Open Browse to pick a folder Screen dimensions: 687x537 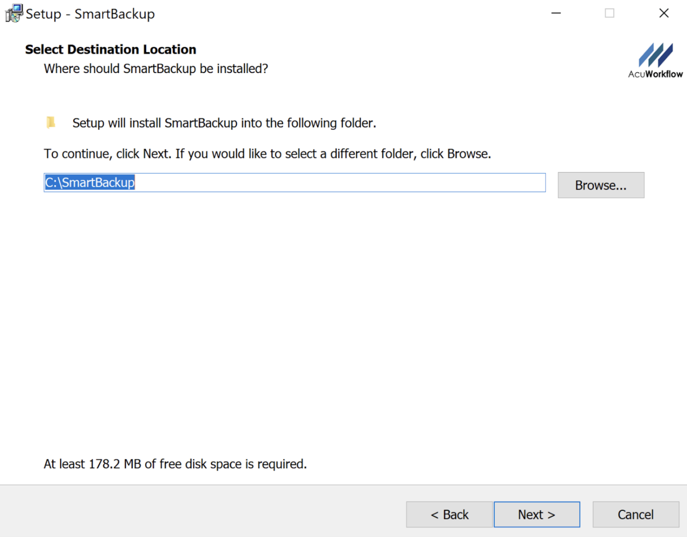[x=601, y=185]
